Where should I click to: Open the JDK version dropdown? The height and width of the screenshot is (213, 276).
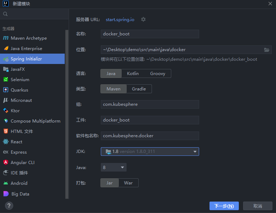click(x=150, y=152)
